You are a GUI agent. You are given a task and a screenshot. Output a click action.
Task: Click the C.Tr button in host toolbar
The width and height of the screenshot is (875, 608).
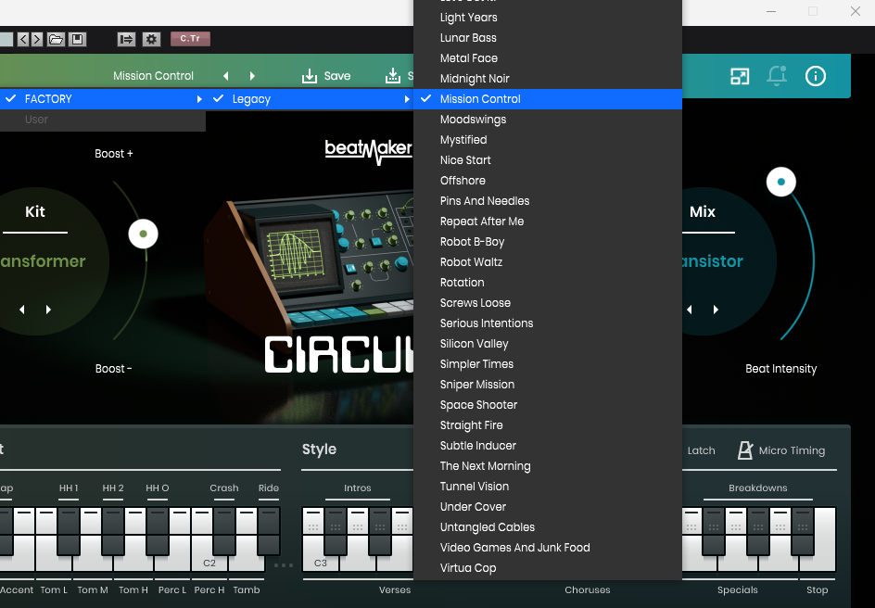click(x=190, y=39)
